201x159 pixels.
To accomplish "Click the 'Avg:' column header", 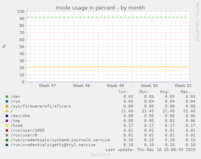I will point(165,92).
